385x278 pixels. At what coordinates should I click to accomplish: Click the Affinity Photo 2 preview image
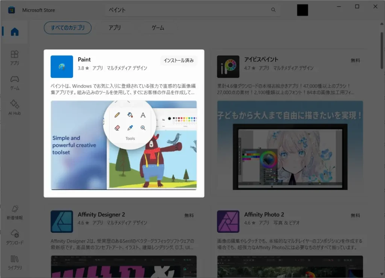click(290, 267)
